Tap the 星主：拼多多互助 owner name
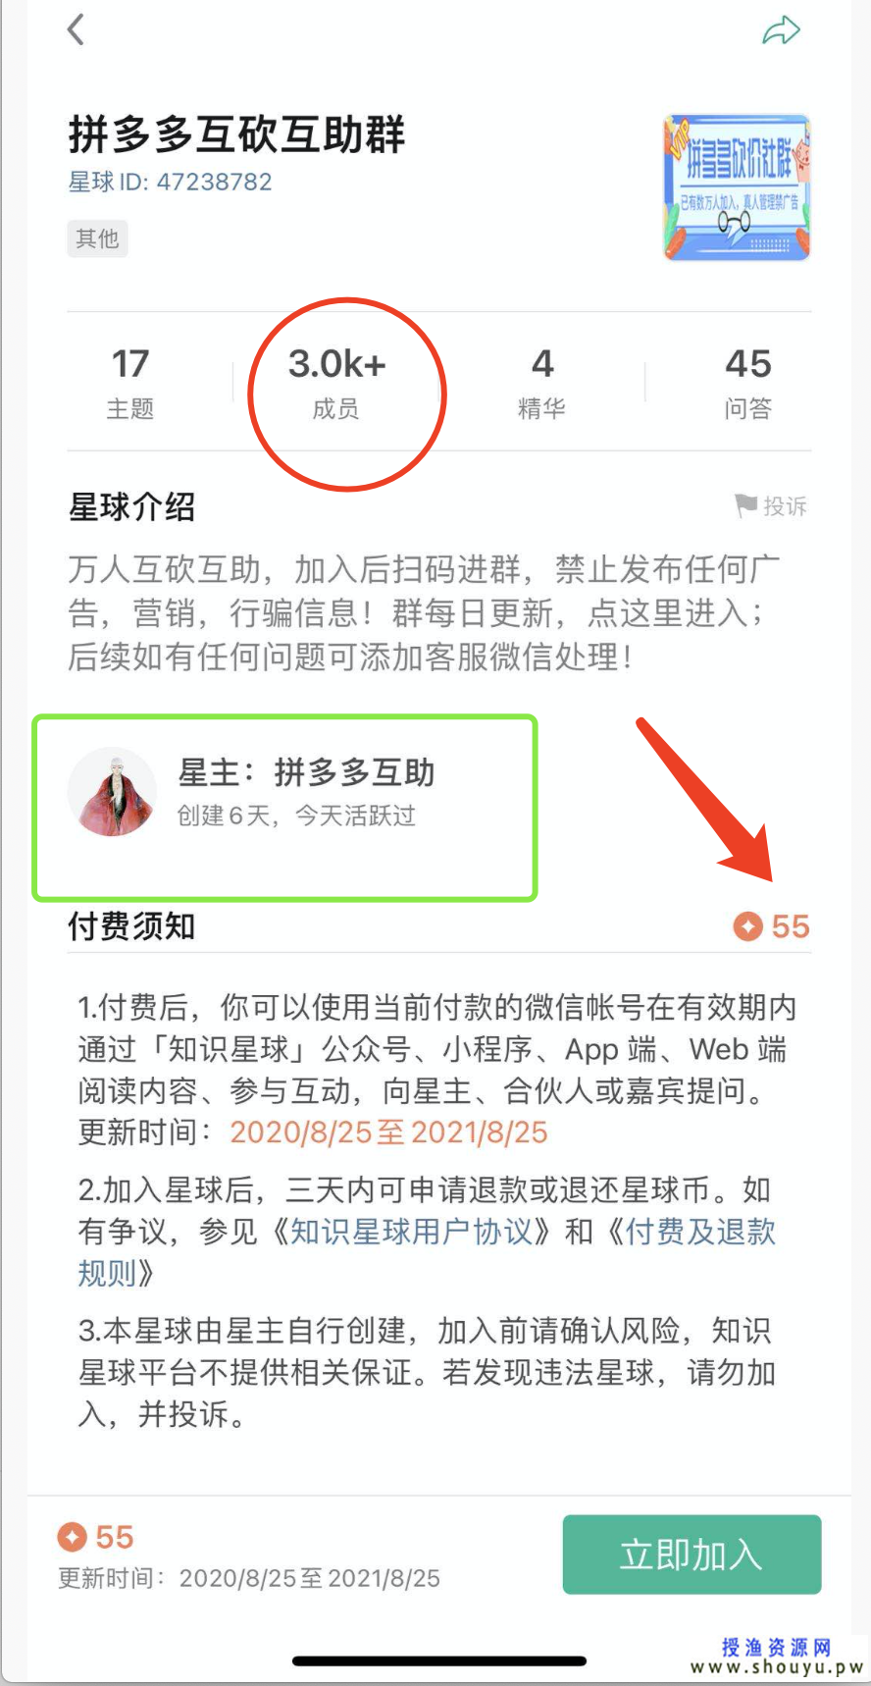 pyautogui.click(x=306, y=772)
